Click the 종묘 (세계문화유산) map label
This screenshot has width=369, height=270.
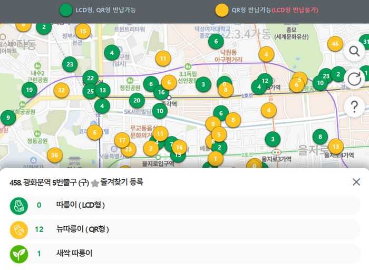(292, 33)
